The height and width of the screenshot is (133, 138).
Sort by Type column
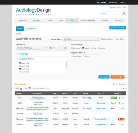click(75, 93)
